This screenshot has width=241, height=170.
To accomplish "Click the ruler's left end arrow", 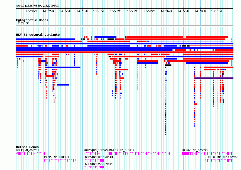I will (17, 9).
